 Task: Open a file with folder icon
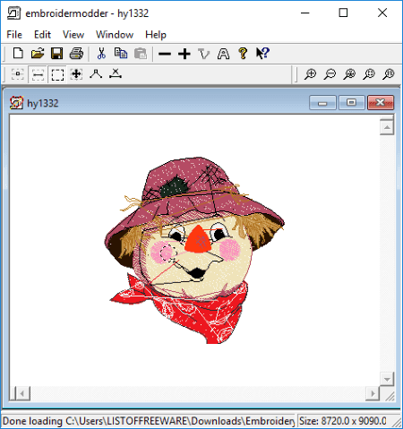point(38,54)
